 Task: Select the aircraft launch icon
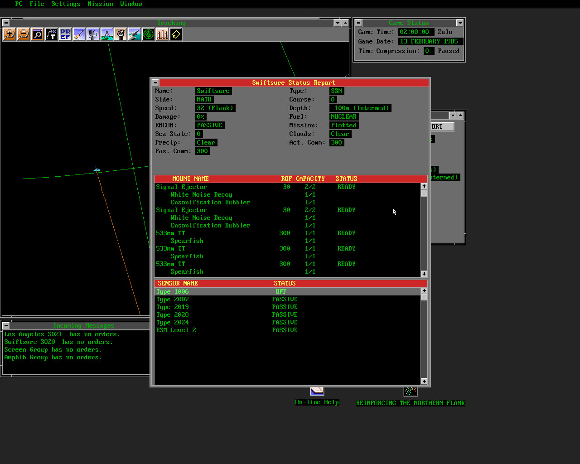[x=135, y=34]
